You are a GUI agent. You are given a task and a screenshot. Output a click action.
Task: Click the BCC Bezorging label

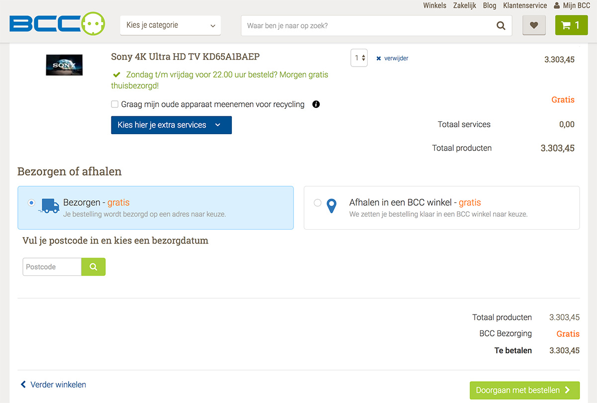pyautogui.click(x=505, y=334)
